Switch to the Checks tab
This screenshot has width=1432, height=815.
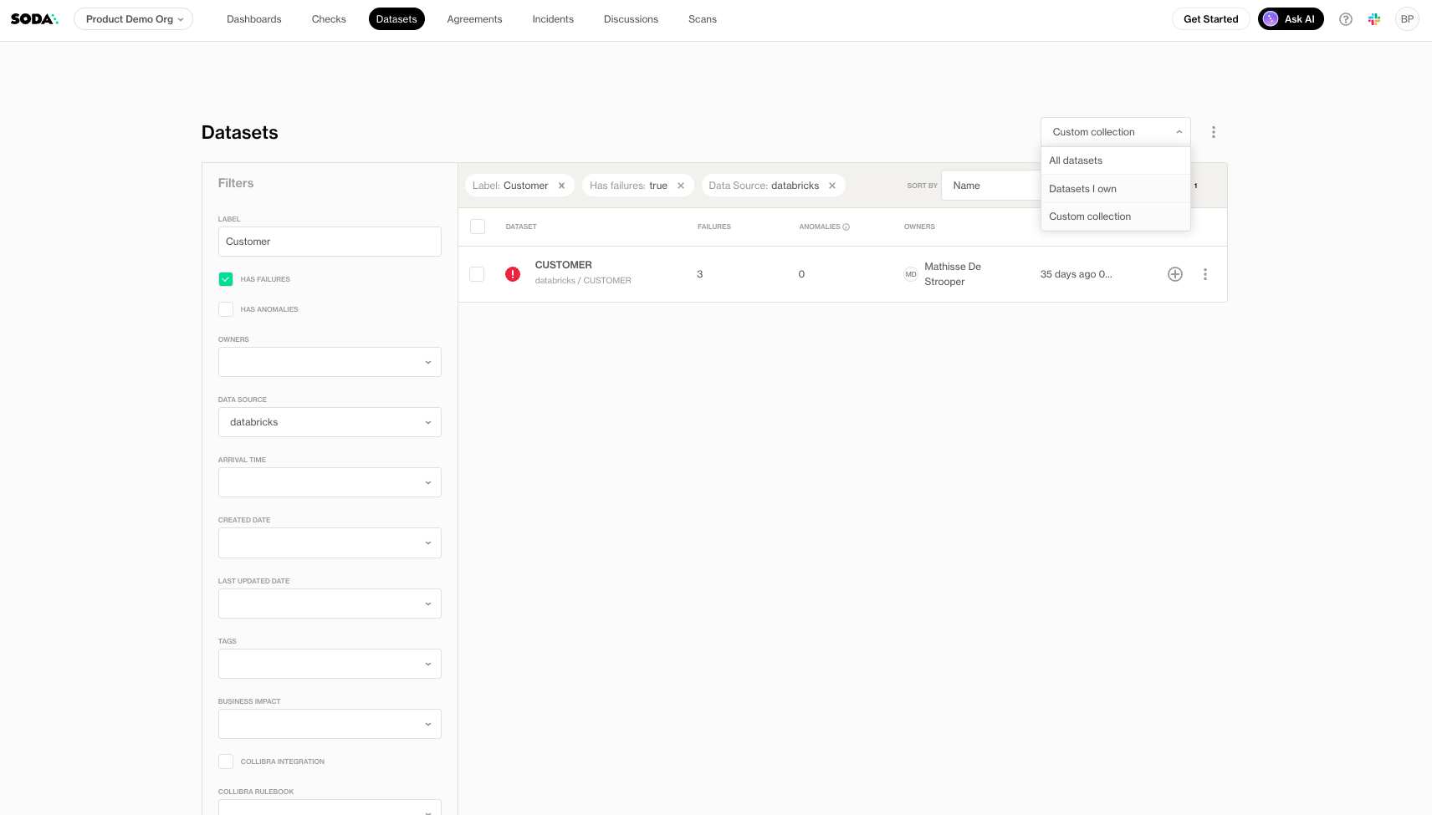coord(329,19)
